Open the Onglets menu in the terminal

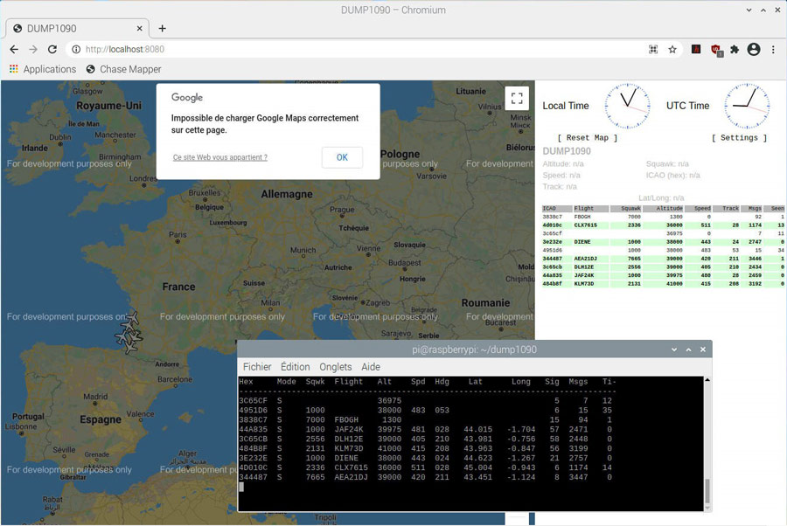335,367
